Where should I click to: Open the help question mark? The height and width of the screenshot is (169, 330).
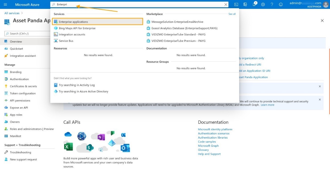272,5
